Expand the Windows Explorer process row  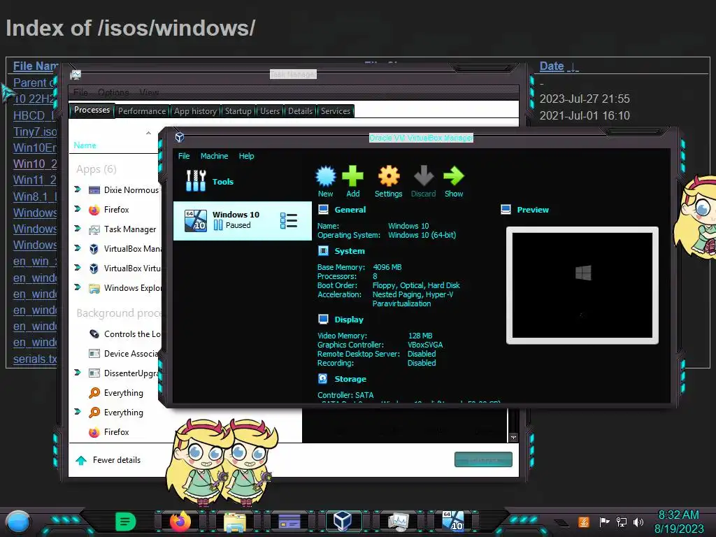point(77,287)
